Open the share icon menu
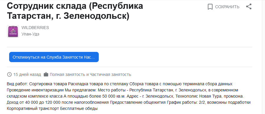 [x=248, y=7]
